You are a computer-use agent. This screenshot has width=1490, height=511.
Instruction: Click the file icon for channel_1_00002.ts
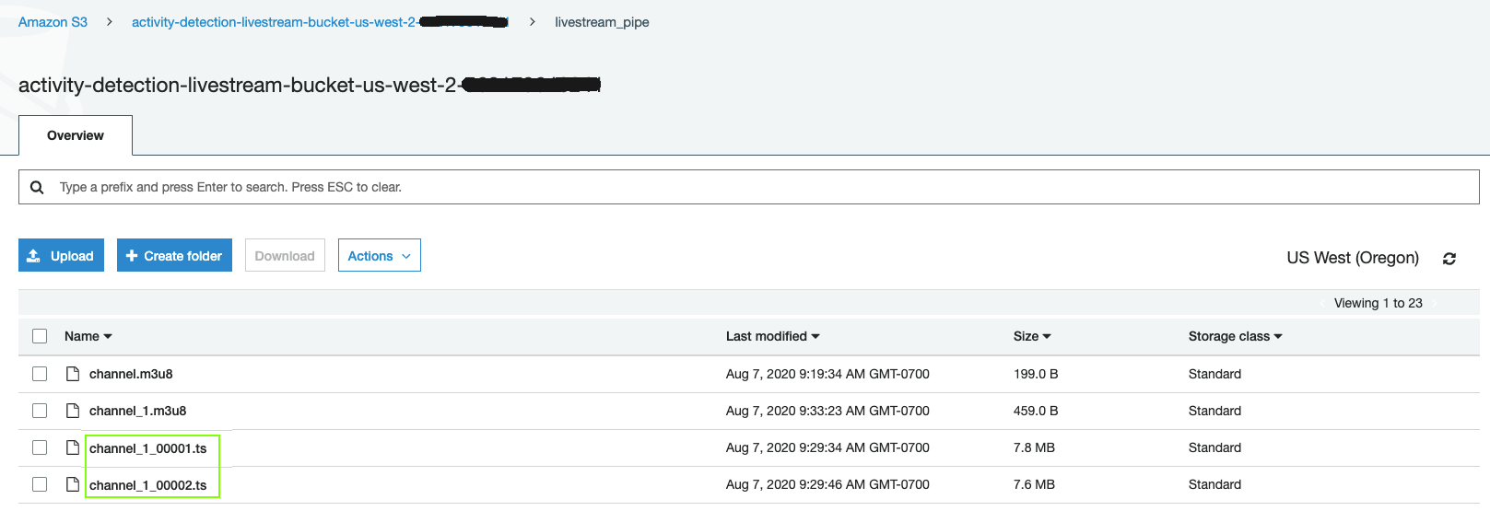73,484
